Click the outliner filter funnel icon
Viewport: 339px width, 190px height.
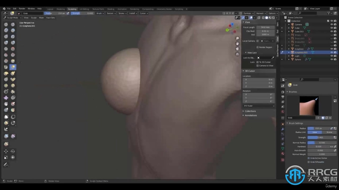pos(329,13)
